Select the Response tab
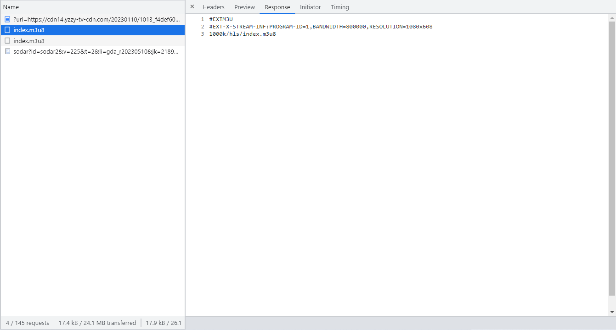The height and width of the screenshot is (330, 616). [x=277, y=7]
